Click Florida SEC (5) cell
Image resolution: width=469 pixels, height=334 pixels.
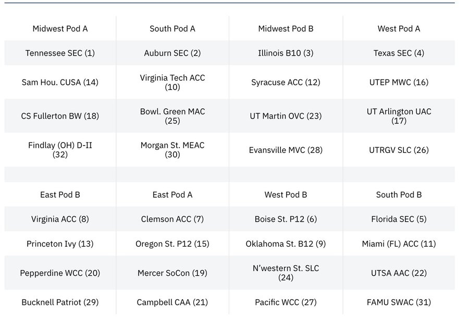(x=399, y=219)
